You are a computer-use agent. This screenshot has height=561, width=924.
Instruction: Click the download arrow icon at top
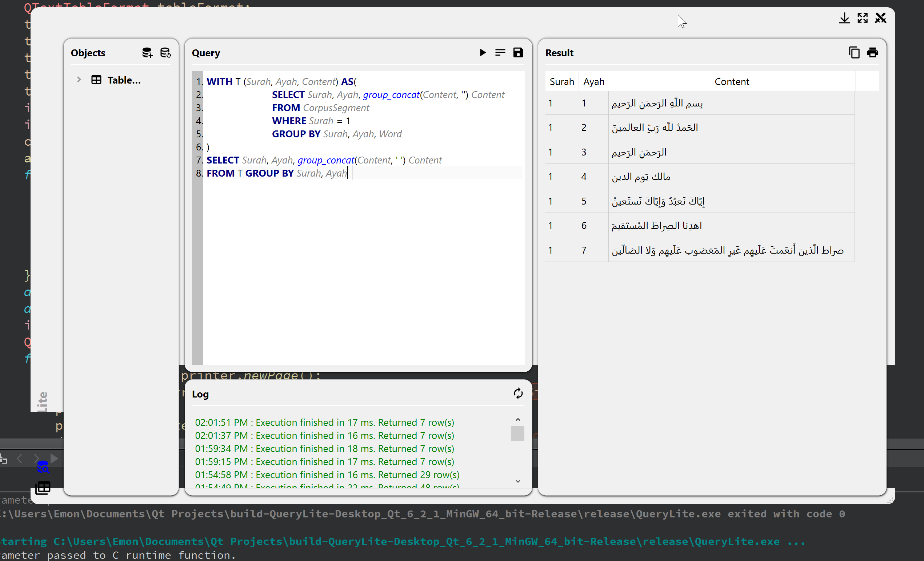click(844, 18)
